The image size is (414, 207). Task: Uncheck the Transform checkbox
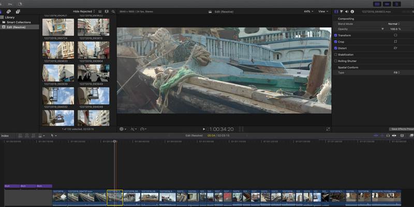(x=335, y=35)
